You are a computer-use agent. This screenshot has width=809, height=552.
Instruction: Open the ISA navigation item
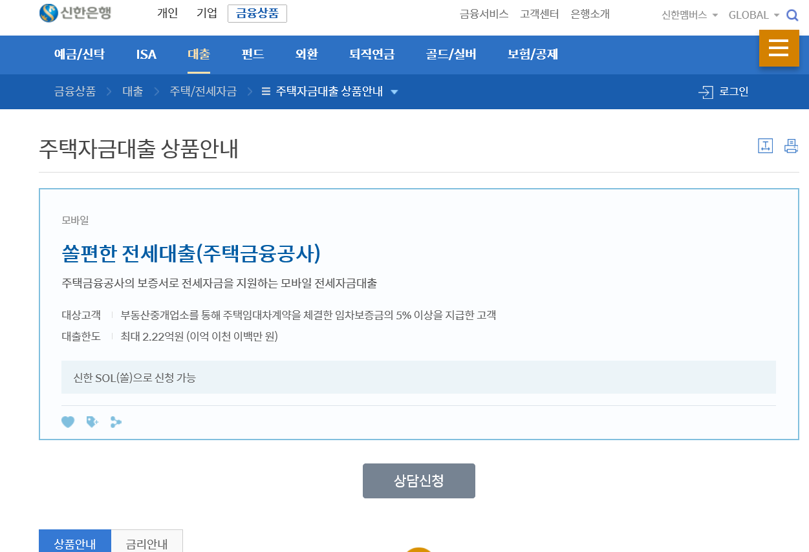[146, 54]
